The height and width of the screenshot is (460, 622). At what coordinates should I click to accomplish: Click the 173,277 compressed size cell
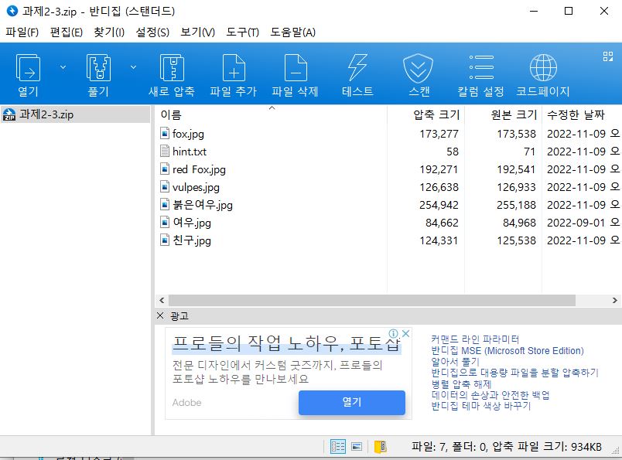tap(439, 134)
